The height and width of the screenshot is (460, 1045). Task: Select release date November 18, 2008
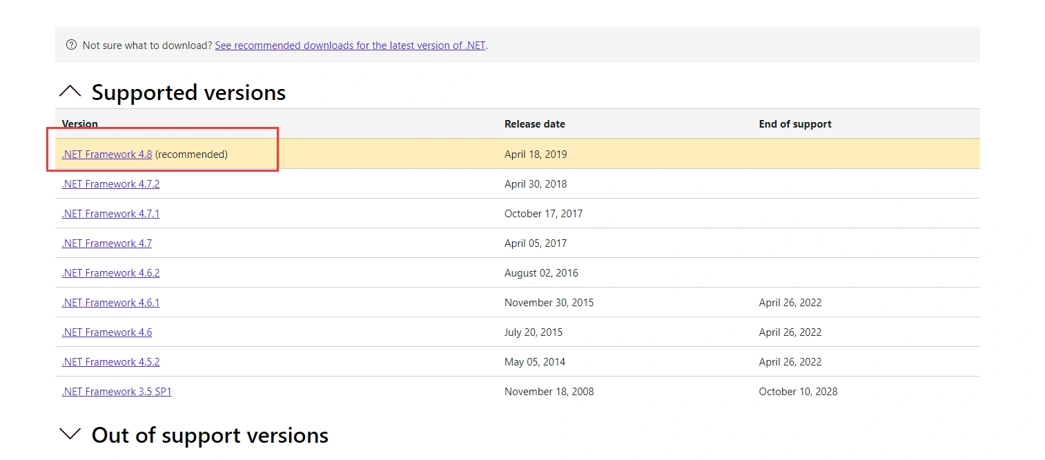(x=549, y=392)
